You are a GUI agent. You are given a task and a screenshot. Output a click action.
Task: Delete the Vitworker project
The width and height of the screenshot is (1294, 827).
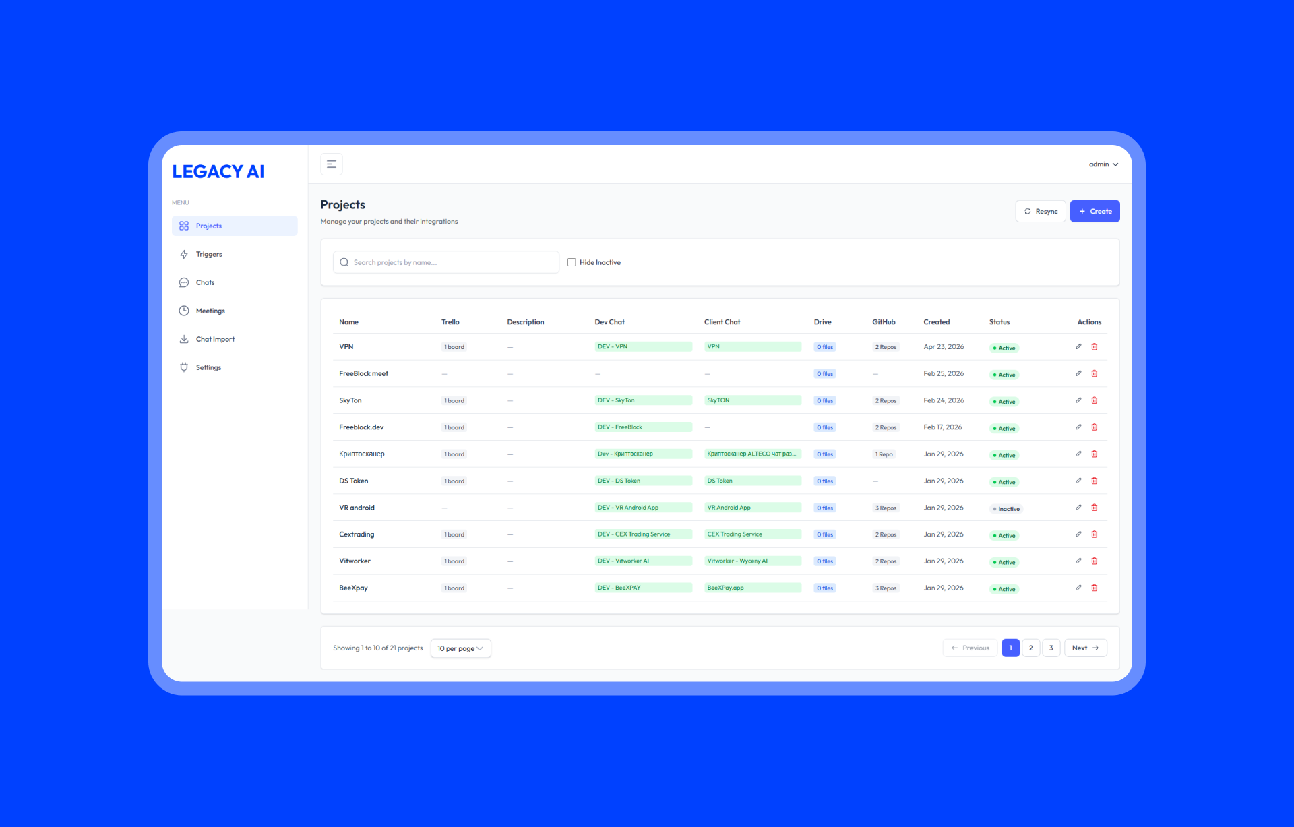coord(1095,561)
